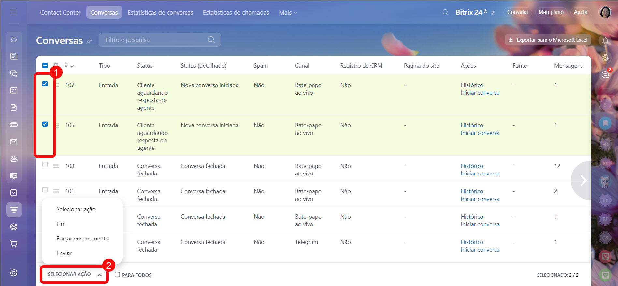This screenshot has width=618, height=286.
Task: Open the Contact Center tab
Action: point(60,12)
